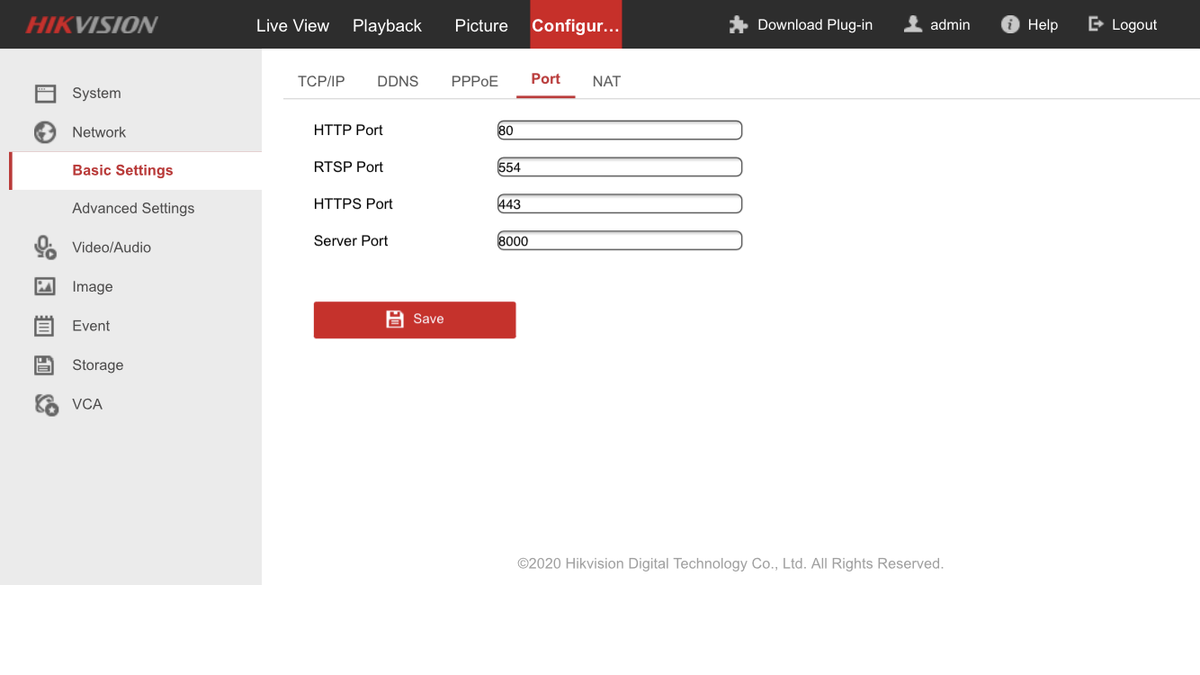Open Playback from top navigation
The image size is (1200, 675).
387,25
